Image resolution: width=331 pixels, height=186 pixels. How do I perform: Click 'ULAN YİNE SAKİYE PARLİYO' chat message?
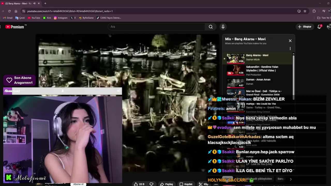265,161
